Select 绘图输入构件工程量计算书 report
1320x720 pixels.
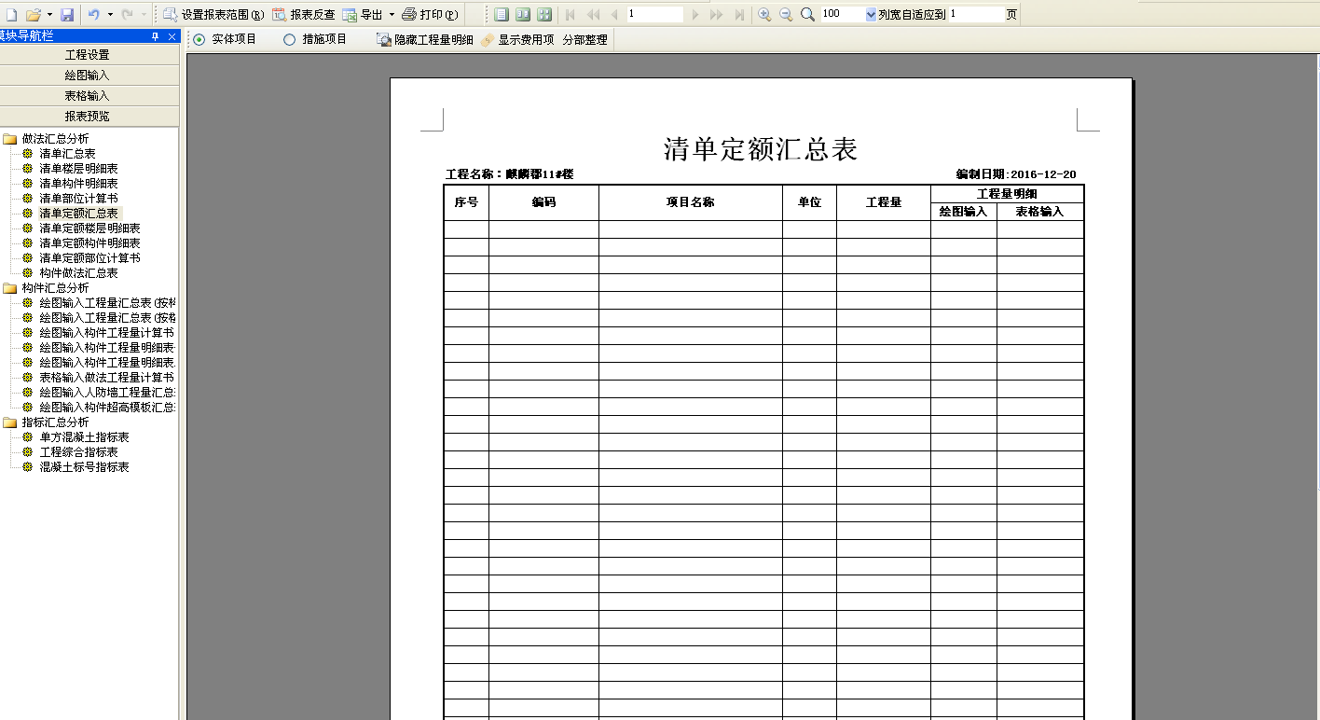click(106, 333)
